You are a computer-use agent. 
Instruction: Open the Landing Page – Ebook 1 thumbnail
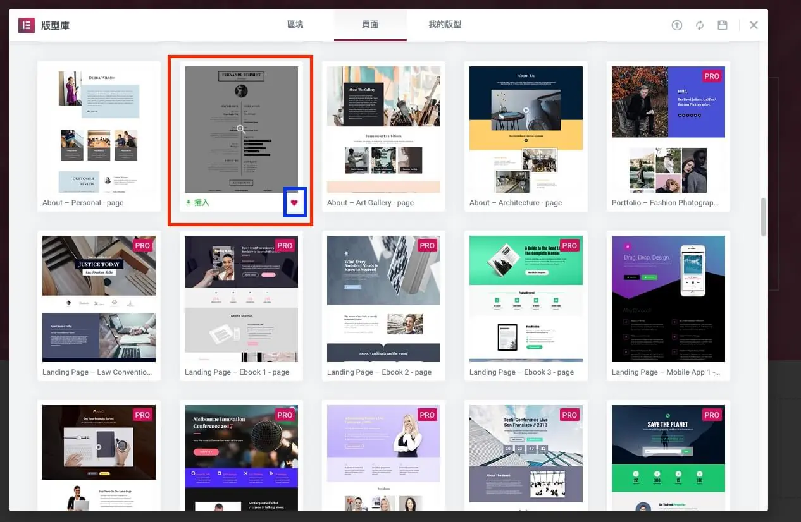click(x=241, y=299)
